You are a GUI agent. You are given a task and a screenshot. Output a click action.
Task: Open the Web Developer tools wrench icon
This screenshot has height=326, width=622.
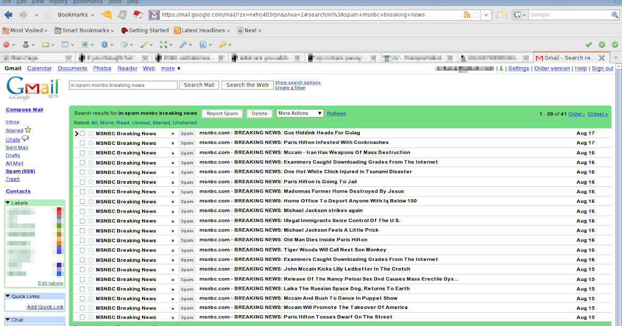point(183,45)
